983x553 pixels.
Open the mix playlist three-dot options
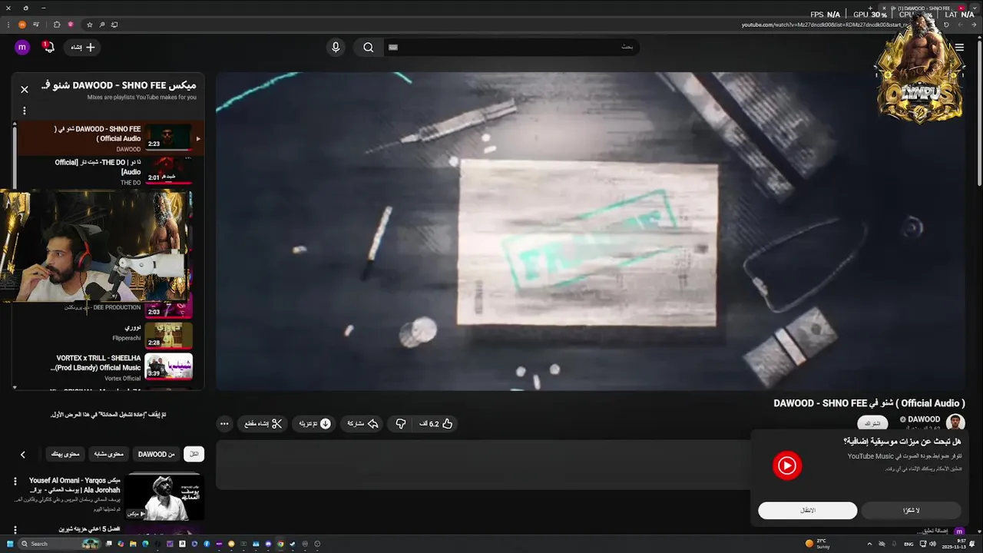pyautogui.click(x=25, y=111)
